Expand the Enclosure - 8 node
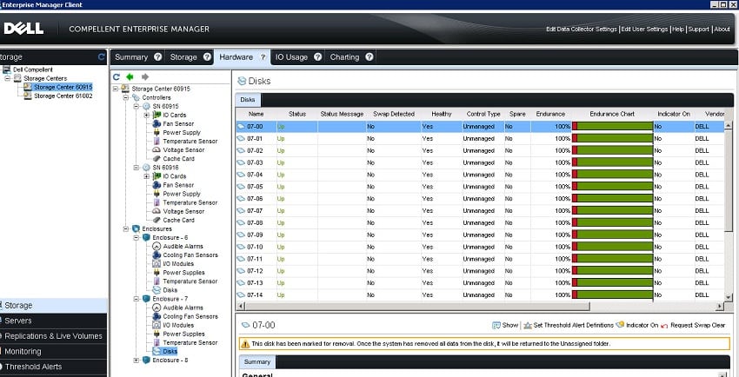 136,360
